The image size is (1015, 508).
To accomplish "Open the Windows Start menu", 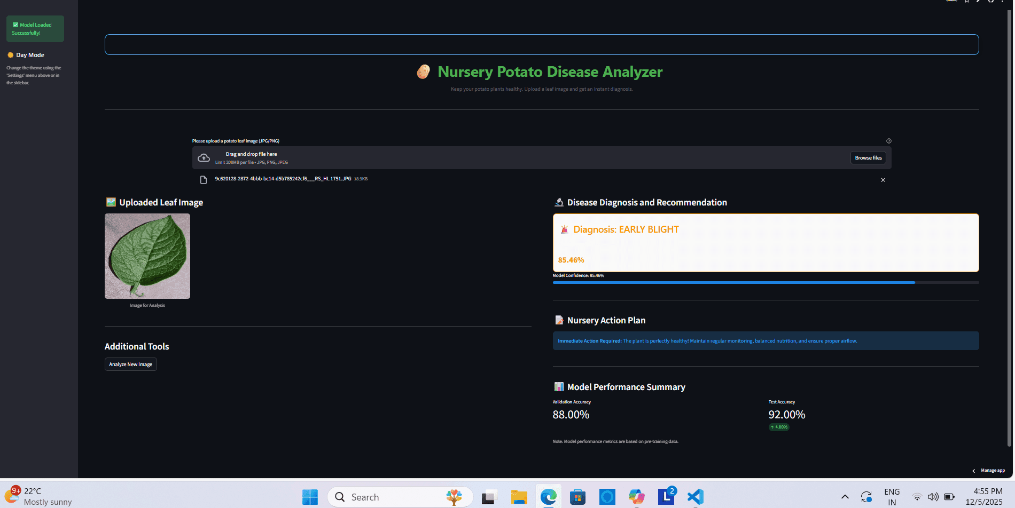I will (310, 497).
